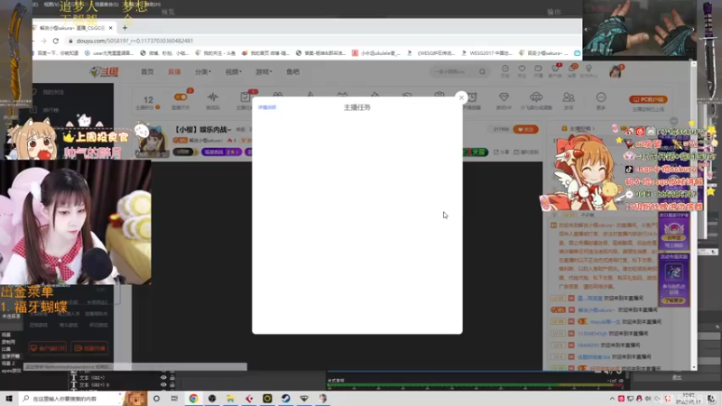Click the orange PC客户端 button
The image size is (722, 406).
[x=648, y=99]
